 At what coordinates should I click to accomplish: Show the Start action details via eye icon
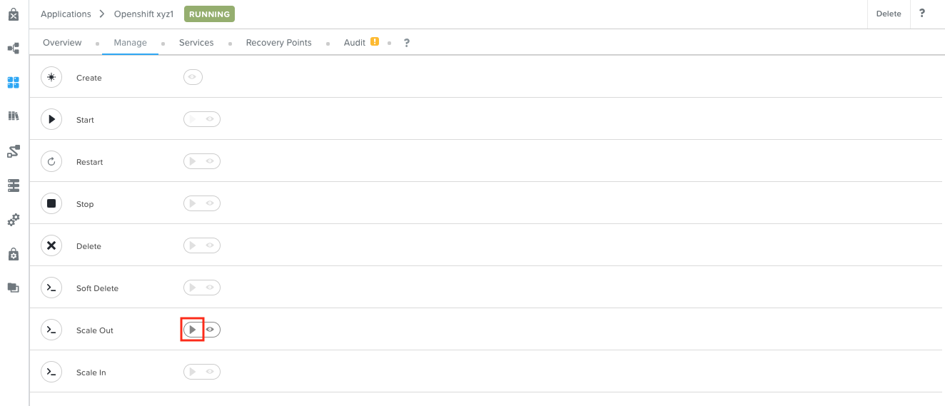point(211,119)
